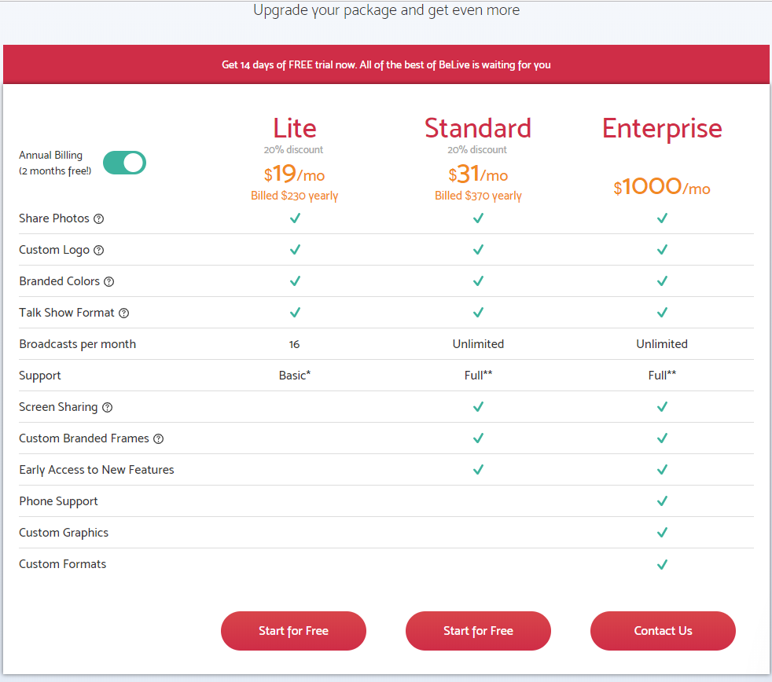Click the $1000/mo Enterprise price
The width and height of the screenshot is (772, 682).
pos(662,187)
